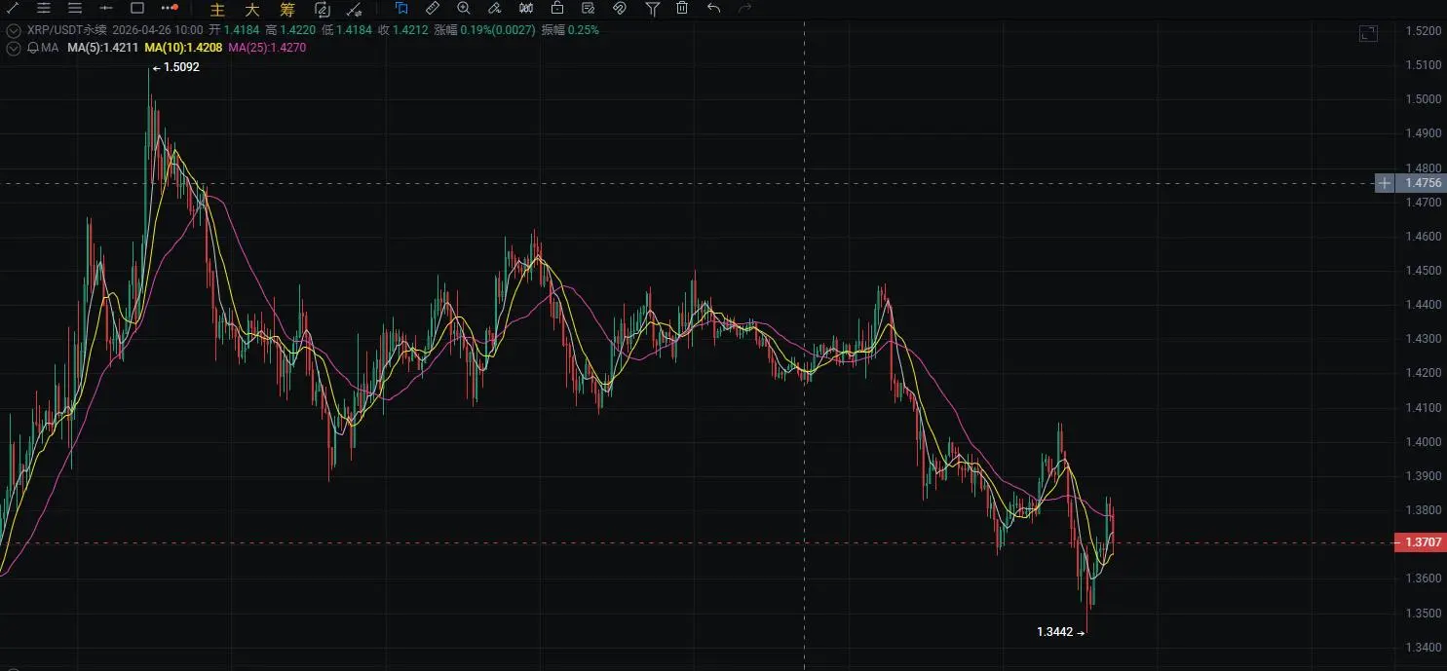Screen dimensions: 1447x671
Task: Switch to the 主 tab
Action: click(x=218, y=10)
